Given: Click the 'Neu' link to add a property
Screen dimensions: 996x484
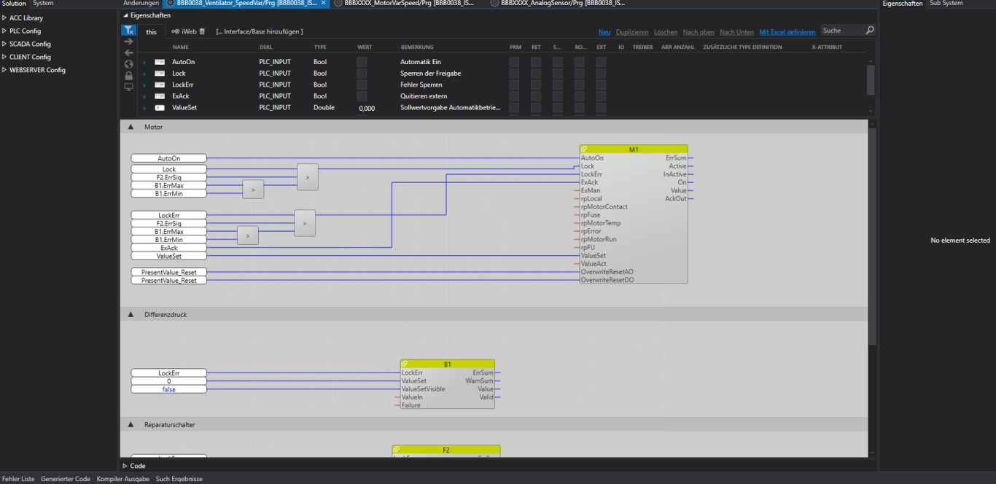Looking at the screenshot, I should tap(604, 32).
